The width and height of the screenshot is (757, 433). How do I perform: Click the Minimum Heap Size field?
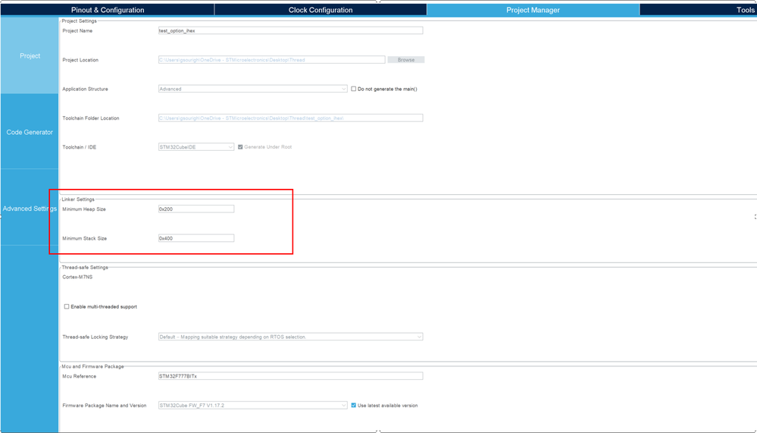196,209
